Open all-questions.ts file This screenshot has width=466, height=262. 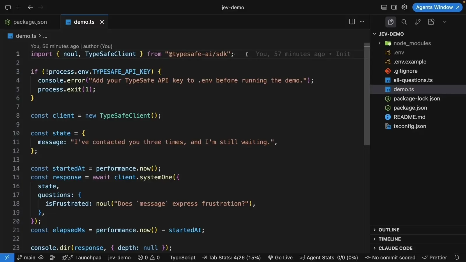pos(418,80)
